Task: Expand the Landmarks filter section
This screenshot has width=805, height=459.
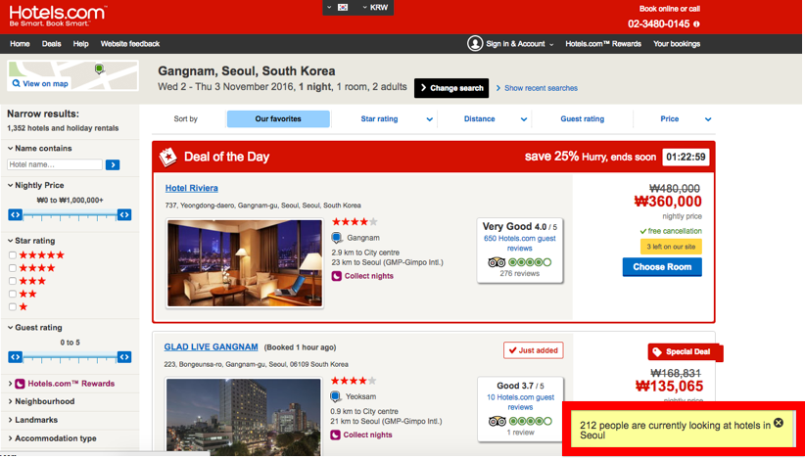Action: [32, 420]
